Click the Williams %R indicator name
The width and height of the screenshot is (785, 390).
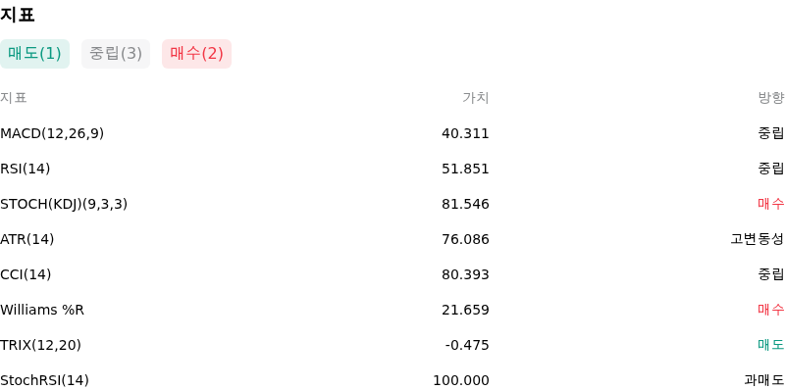pyautogui.click(x=42, y=310)
